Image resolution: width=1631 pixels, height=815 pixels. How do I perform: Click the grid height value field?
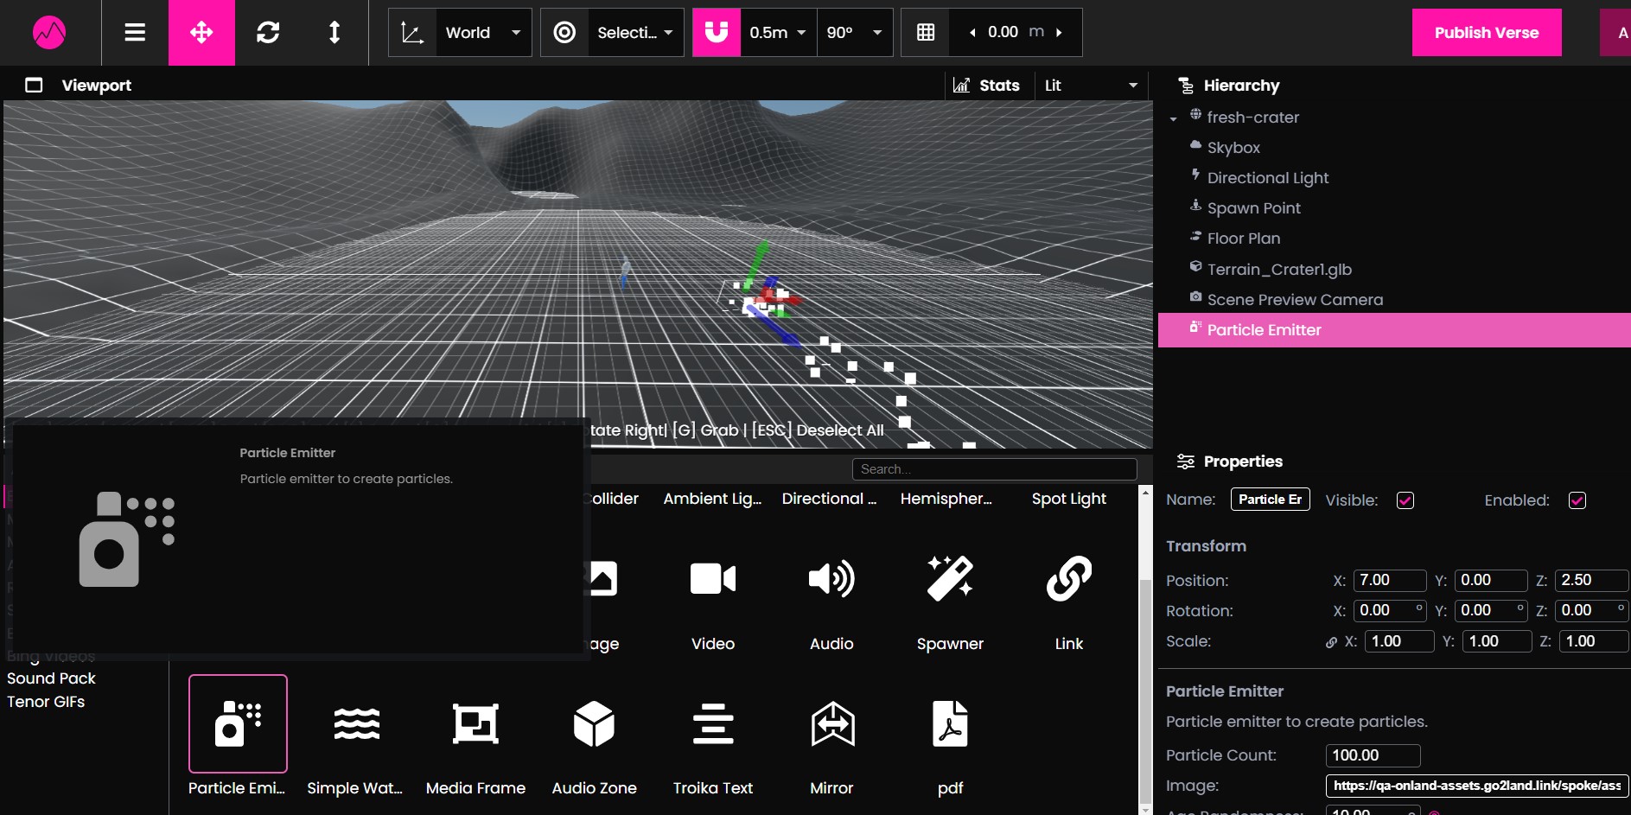1003,32
